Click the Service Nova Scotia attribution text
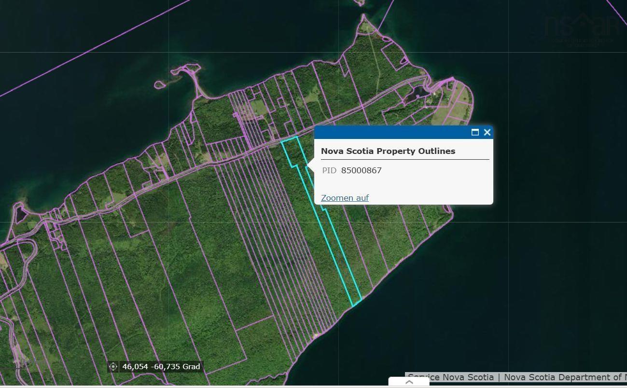The image size is (627, 388). (517, 377)
